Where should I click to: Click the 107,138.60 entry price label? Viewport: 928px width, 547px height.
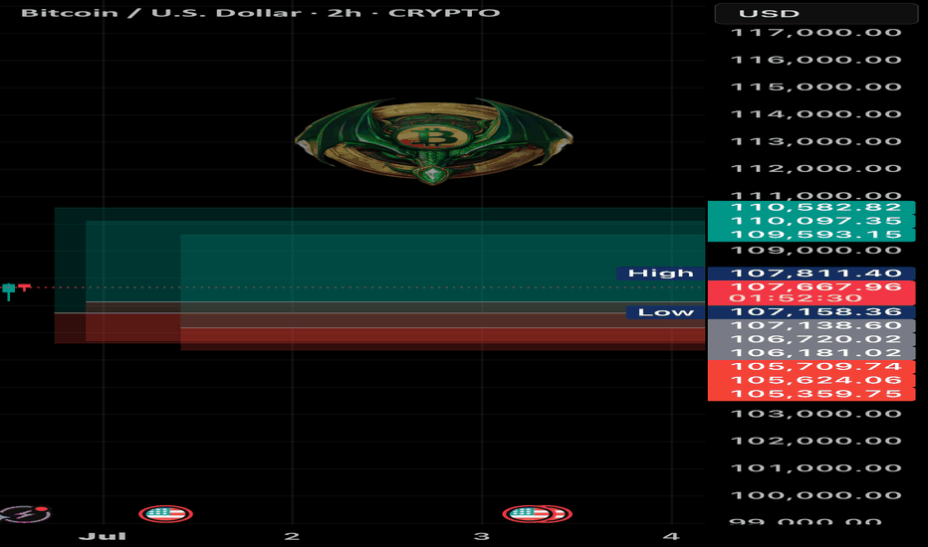click(x=812, y=326)
